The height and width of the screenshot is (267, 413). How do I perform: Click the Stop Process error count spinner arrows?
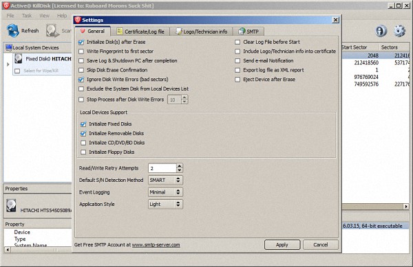click(184, 100)
